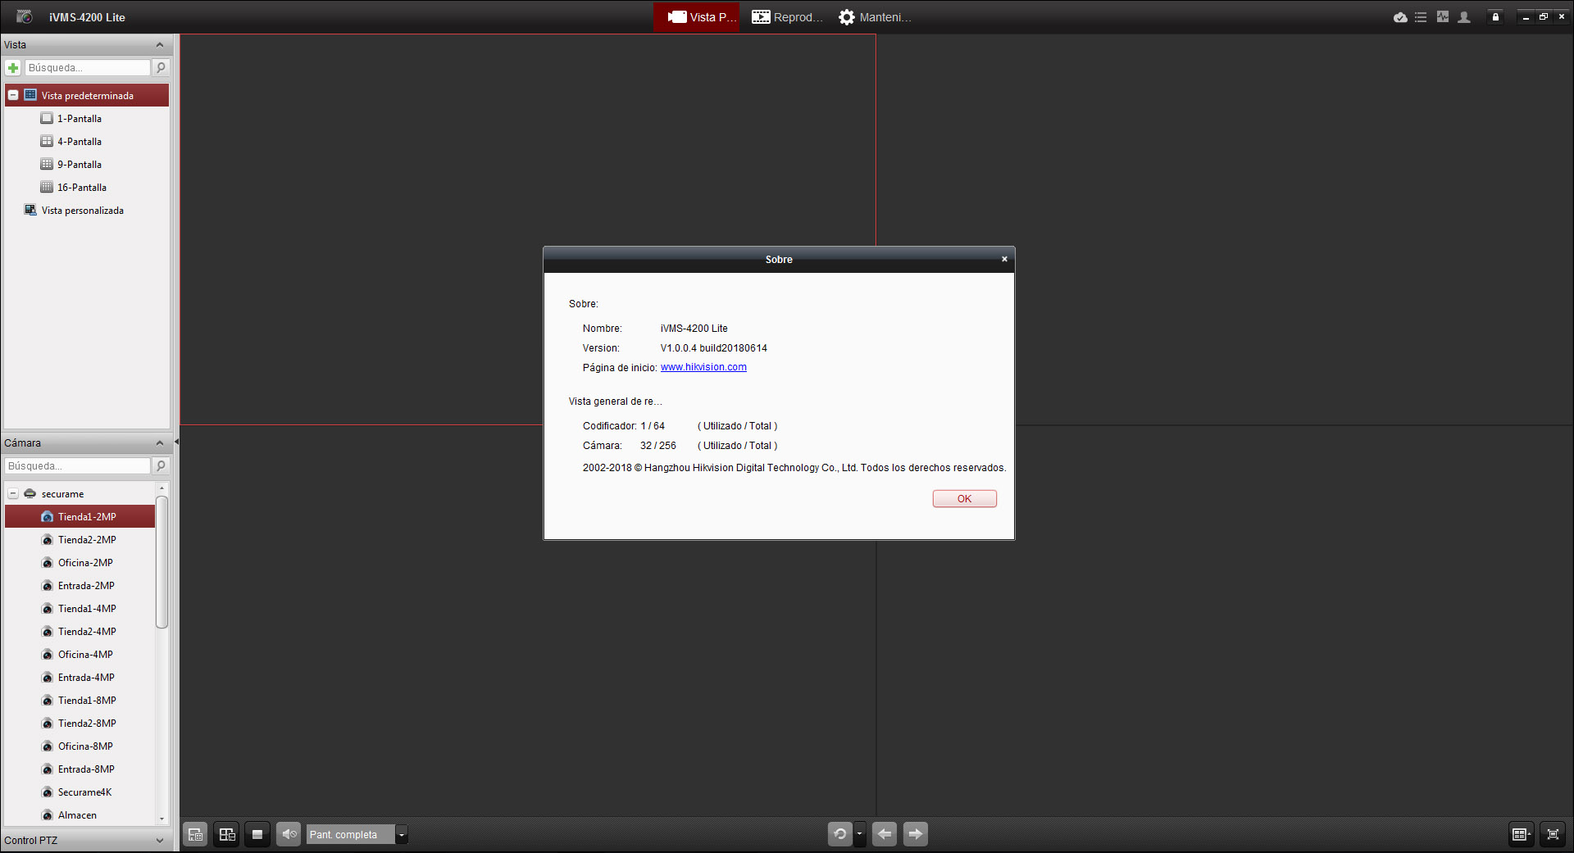Lock the client with the padlock icon
Viewport: 1574px width, 853px height.
tap(1495, 17)
